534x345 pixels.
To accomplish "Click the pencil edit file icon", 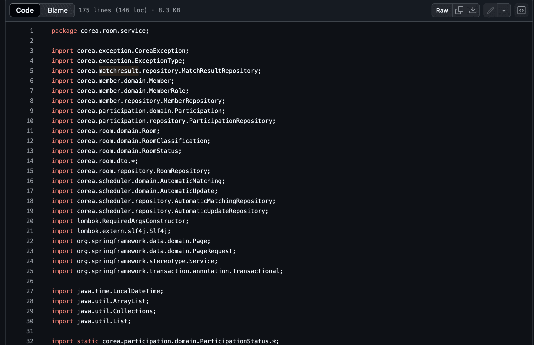I will [x=490, y=10].
